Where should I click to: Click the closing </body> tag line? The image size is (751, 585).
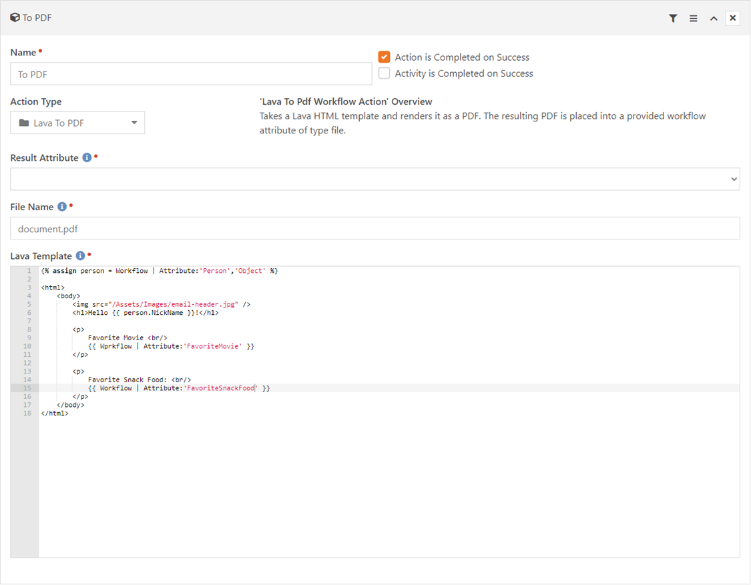pos(70,405)
